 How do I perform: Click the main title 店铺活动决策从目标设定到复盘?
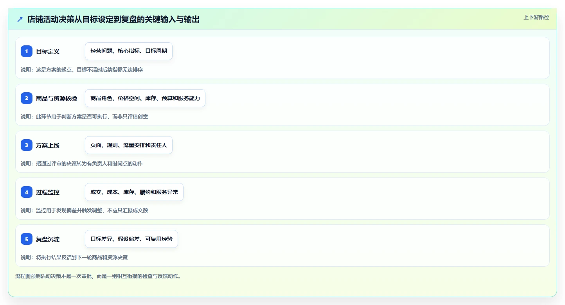[113, 20]
